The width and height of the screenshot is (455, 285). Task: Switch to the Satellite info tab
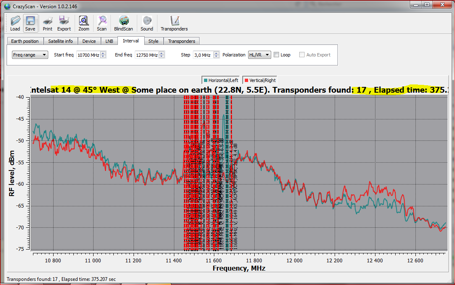(60, 41)
